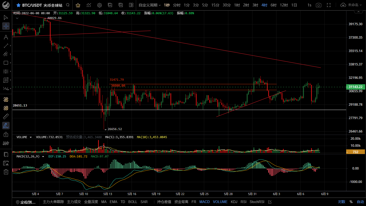
Task: Select the ruler measure tool
Action: [6, 116]
